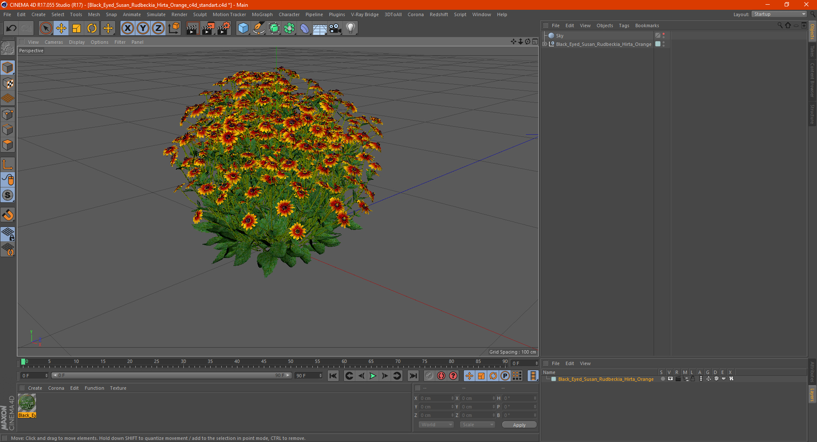The height and width of the screenshot is (442, 817).
Task: Toggle Y axis lock
Action: [143, 28]
